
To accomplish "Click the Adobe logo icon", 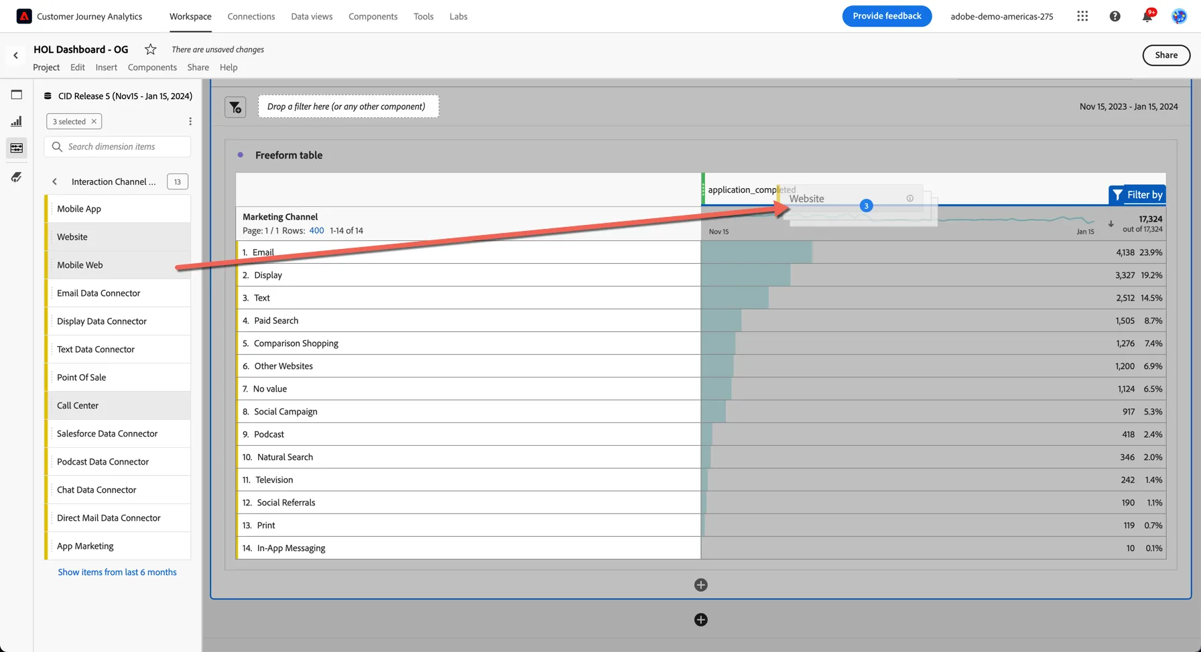I will coord(24,16).
